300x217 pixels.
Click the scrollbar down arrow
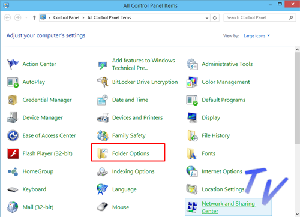297,215
